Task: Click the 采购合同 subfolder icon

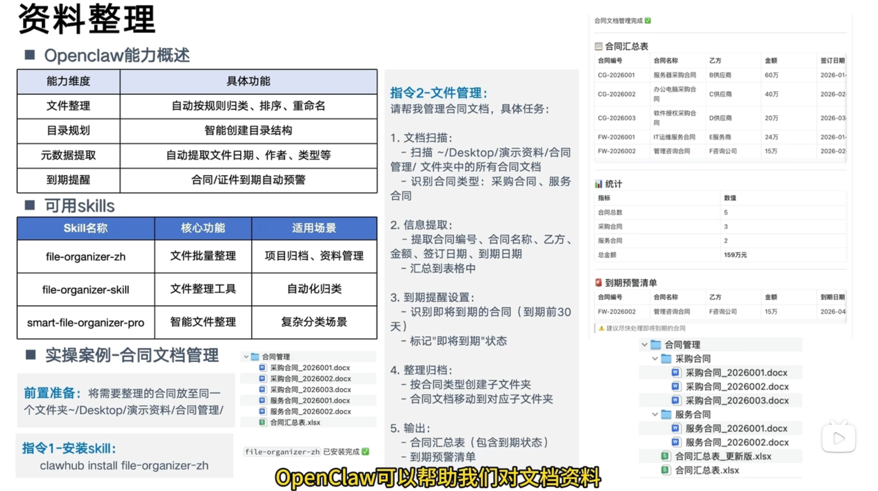Action: [x=666, y=358]
